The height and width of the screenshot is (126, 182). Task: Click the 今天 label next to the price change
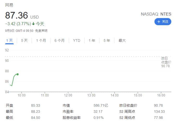tap(40, 24)
